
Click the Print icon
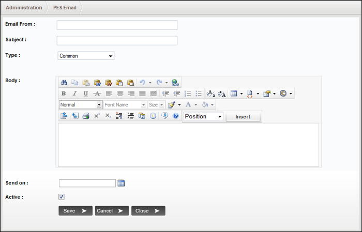(86, 116)
